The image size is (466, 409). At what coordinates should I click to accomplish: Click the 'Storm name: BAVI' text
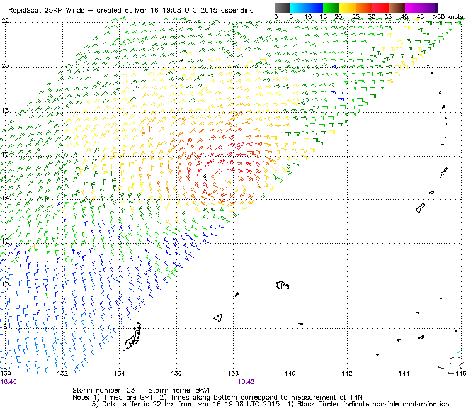coord(179,390)
